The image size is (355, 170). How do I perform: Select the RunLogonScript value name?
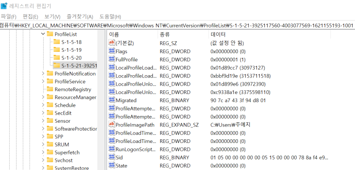click(x=135, y=149)
